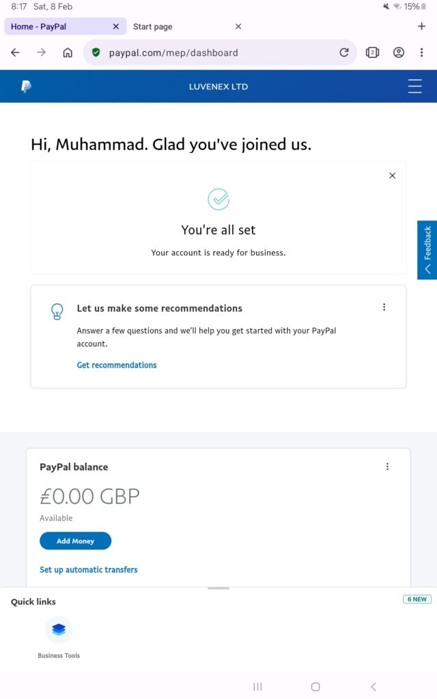Grab the Quick links panel drag handle
The image size is (437, 699).
click(218, 588)
